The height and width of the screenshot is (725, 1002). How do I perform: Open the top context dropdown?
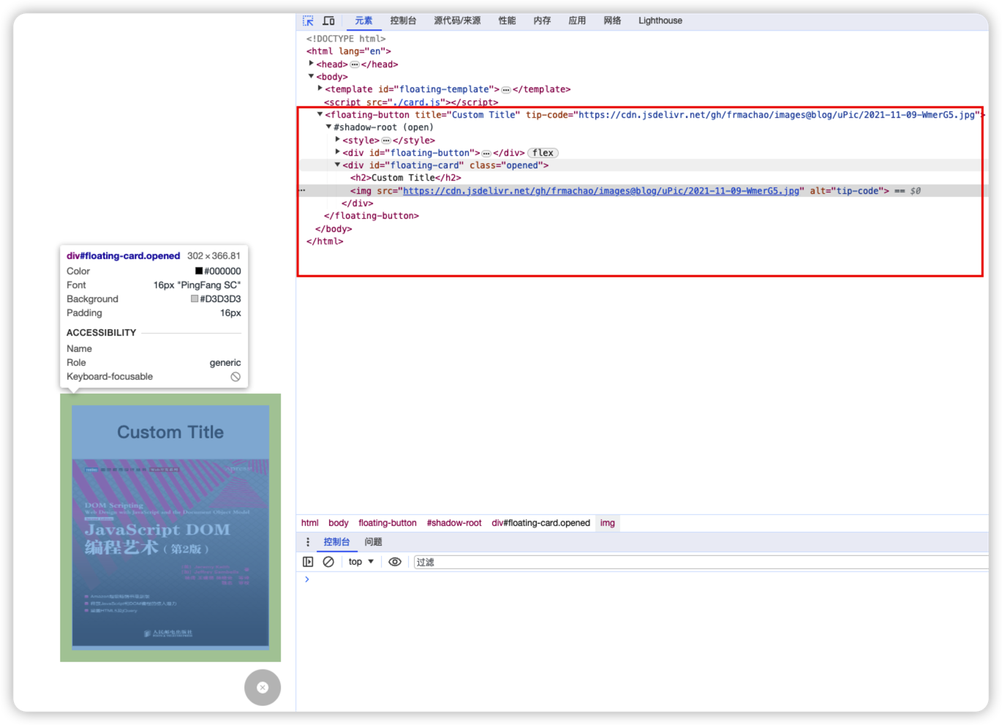[x=361, y=562]
